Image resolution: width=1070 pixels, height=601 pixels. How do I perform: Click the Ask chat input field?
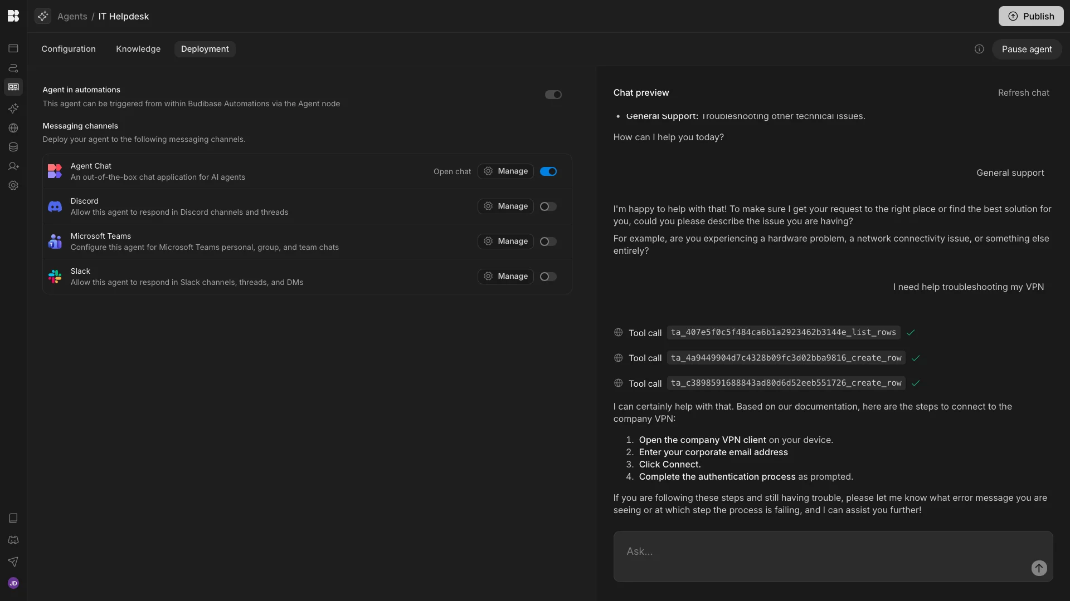click(819, 551)
